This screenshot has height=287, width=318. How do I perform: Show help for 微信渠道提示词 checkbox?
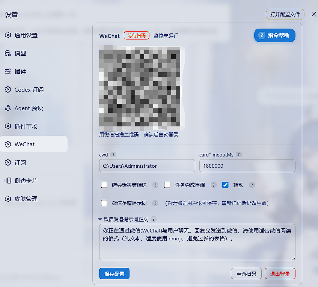[x=155, y=203]
